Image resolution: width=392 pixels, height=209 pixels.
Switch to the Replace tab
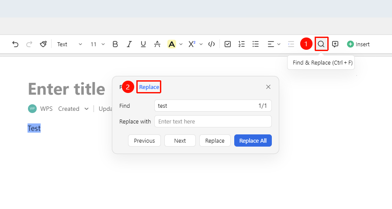149,87
